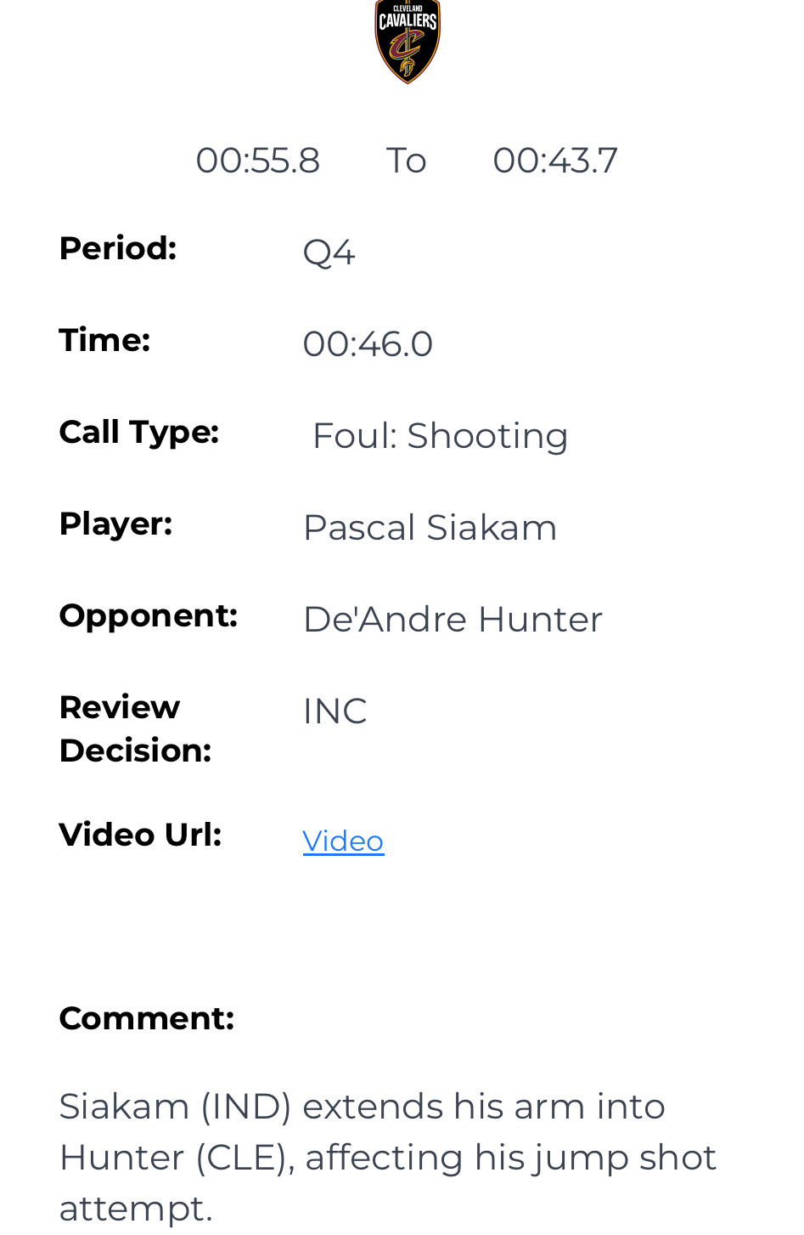Image resolution: width=804 pixels, height=1235 pixels.
Task: Click the Player label
Action: (x=115, y=524)
